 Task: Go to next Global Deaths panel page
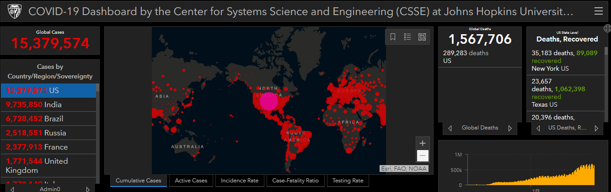(510, 128)
